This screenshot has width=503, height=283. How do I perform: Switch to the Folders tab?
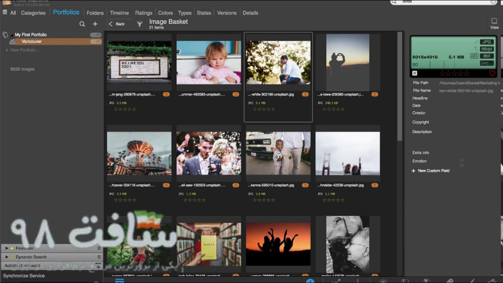95,13
